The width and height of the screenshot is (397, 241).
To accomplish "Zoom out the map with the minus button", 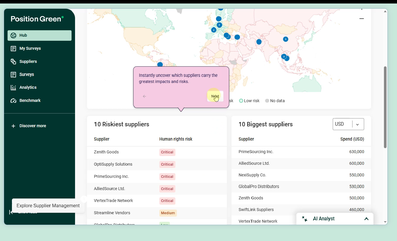I will tap(362, 19).
